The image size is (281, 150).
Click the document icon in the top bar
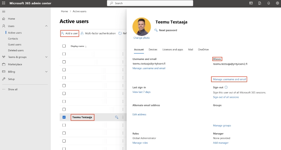[260, 3]
